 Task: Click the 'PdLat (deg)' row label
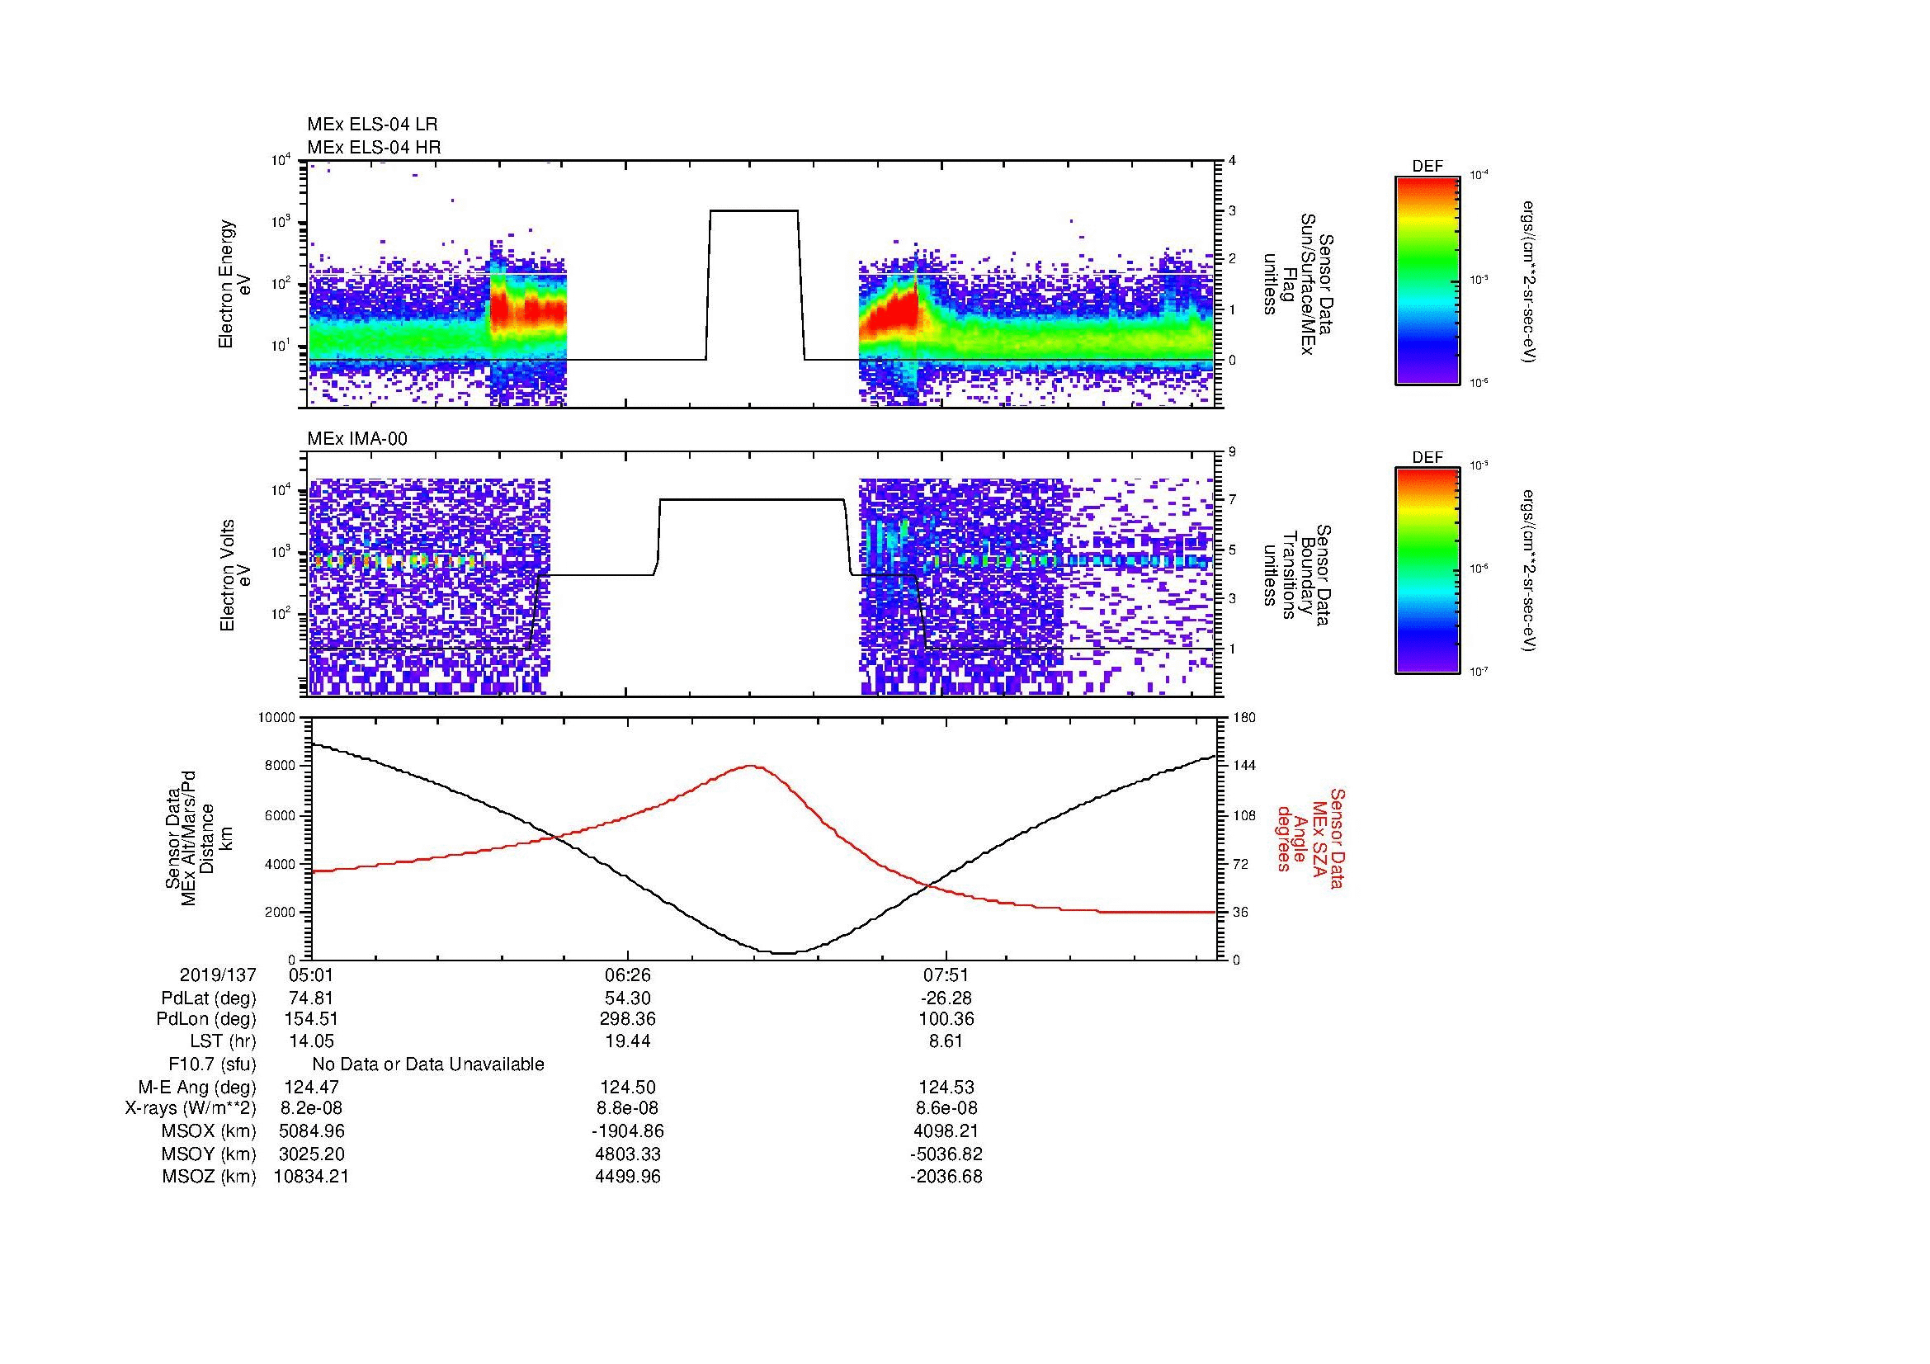[209, 998]
